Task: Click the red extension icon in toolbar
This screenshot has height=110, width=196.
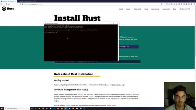Action: tap(187, 4)
